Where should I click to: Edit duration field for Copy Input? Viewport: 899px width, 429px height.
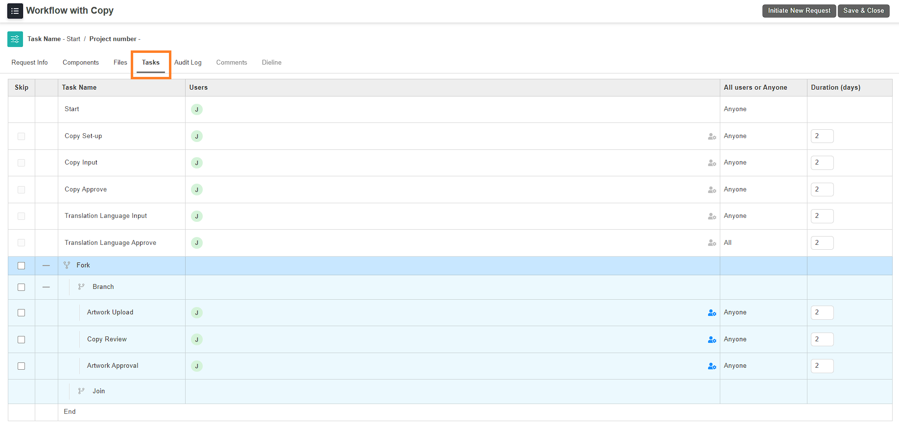click(x=822, y=163)
